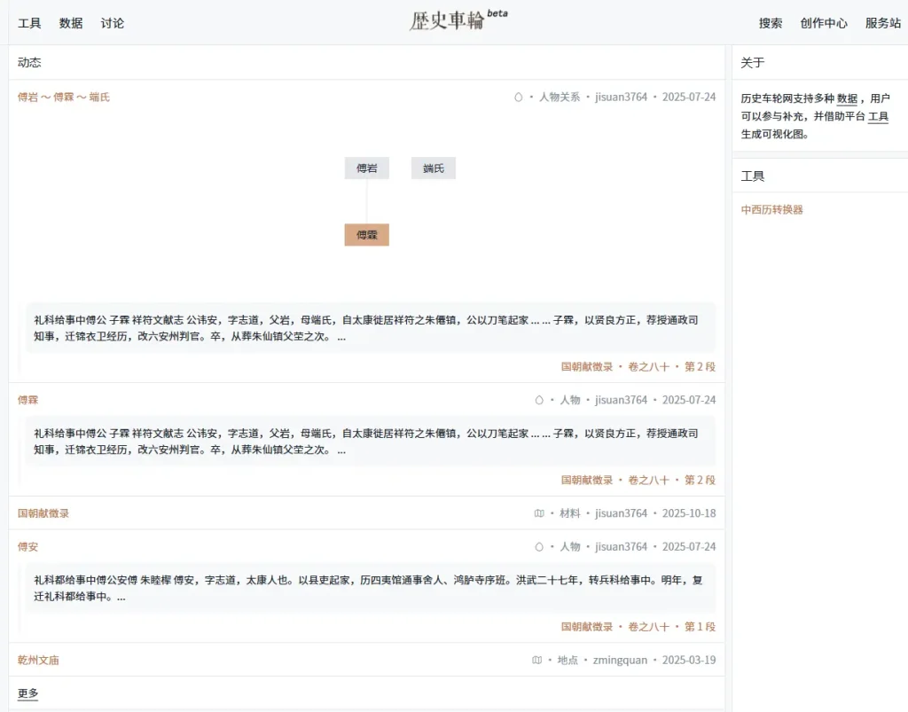Image resolution: width=908 pixels, height=712 pixels.
Task: Open 卷之八十 source link under 傅霖 entry
Action: [x=648, y=480]
